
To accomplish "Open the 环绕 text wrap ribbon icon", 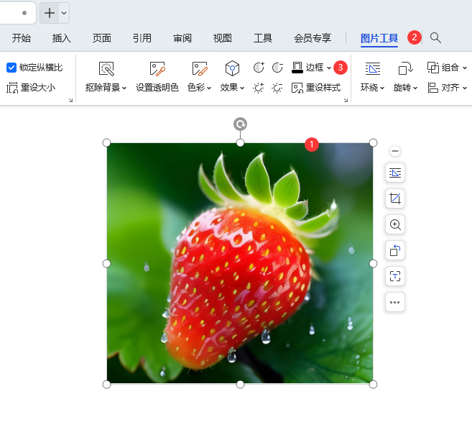I will click(x=373, y=69).
